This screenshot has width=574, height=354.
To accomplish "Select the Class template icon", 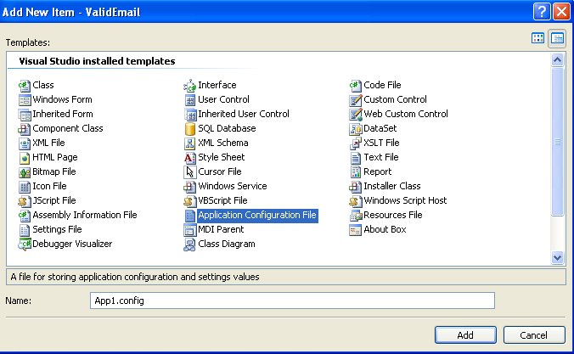I will [25, 85].
